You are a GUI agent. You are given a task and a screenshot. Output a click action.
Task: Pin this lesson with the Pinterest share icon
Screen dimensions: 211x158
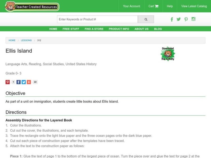[x=7, y=82]
